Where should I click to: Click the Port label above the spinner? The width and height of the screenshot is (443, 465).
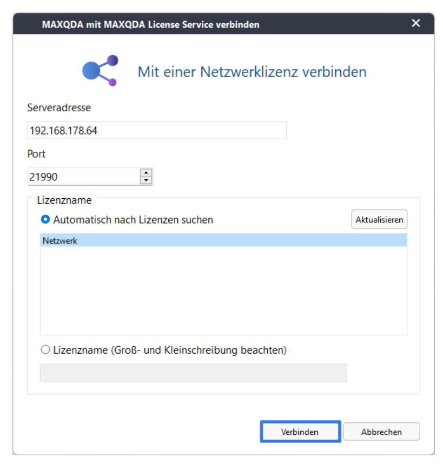click(x=36, y=154)
